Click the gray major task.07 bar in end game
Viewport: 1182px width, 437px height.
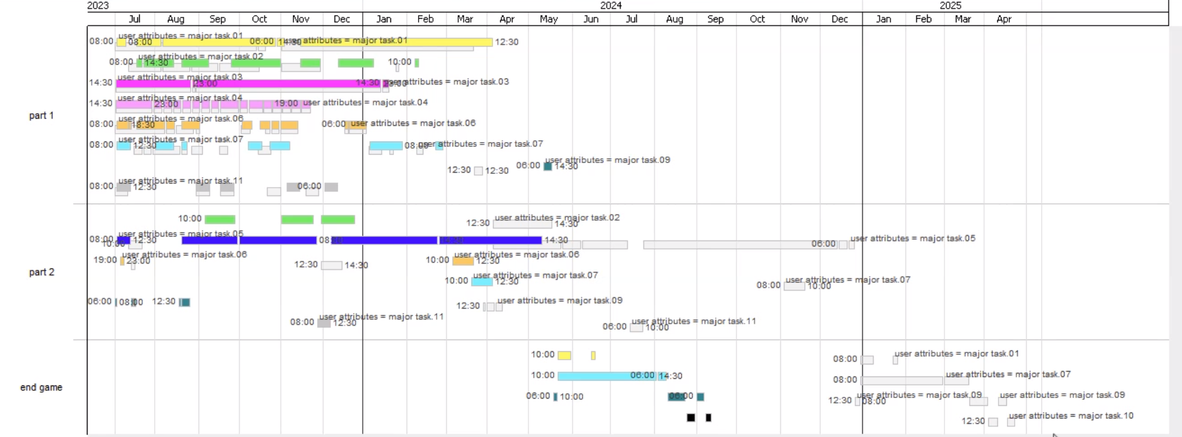coord(901,381)
